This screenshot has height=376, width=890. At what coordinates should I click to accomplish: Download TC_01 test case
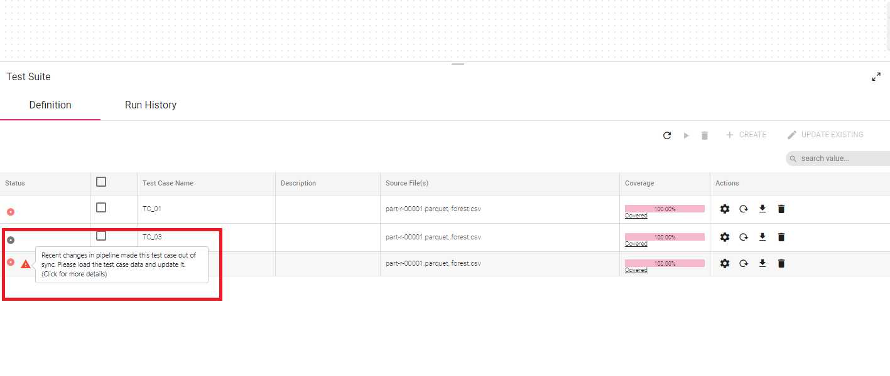762,209
